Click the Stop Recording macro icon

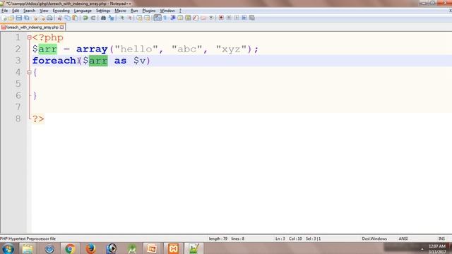pyautogui.click(x=229, y=18)
